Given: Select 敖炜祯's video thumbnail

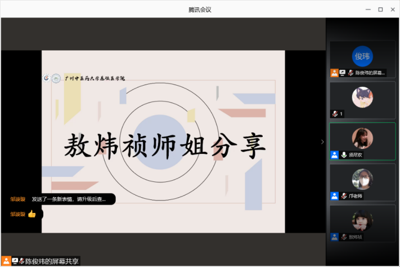Looking at the screenshot, I should 362,220.
